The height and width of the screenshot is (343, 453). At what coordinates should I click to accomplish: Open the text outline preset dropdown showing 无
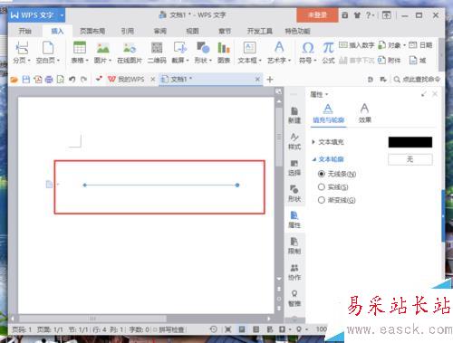pyautogui.click(x=410, y=159)
